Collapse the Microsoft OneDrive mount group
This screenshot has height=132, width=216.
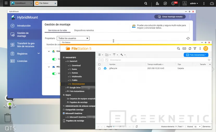point(49,67)
